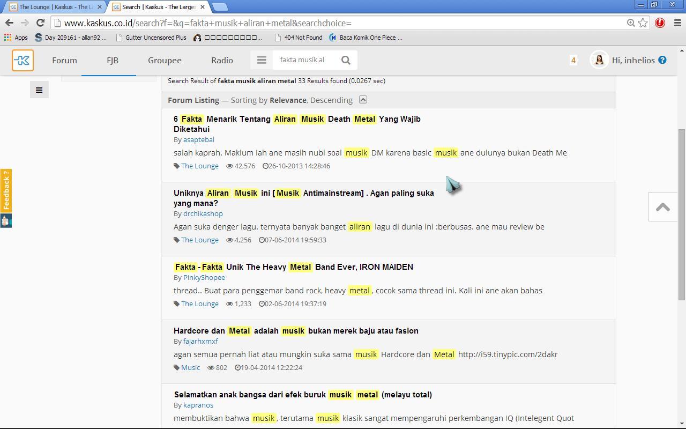Reload the page with refresh icon
This screenshot has height=429, width=686.
[40, 23]
